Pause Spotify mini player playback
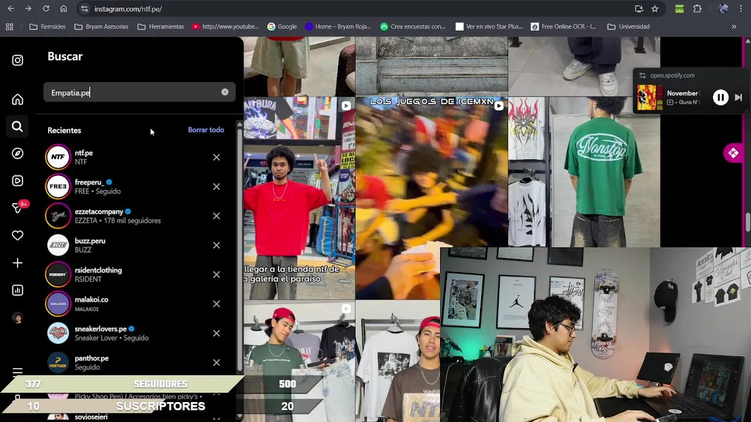Viewport: 751px width, 422px height. point(720,97)
